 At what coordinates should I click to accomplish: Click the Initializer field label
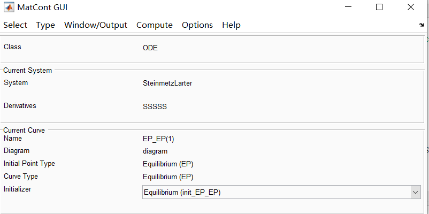point(18,189)
